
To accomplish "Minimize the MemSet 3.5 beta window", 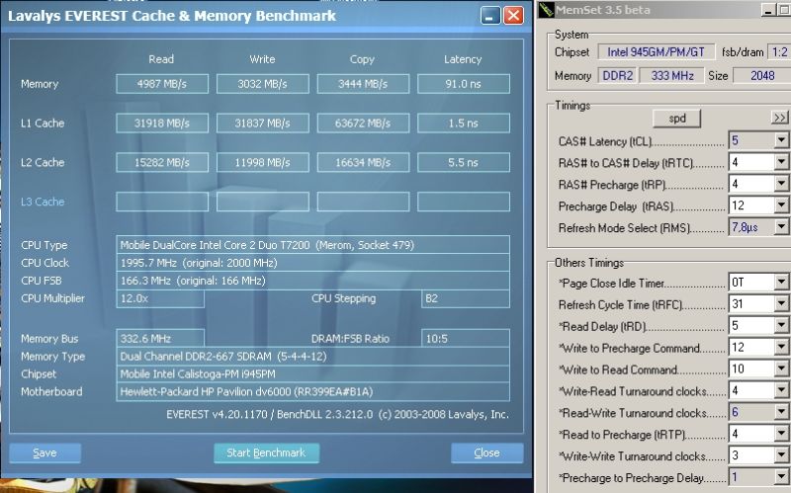I will tap(768, 10).
